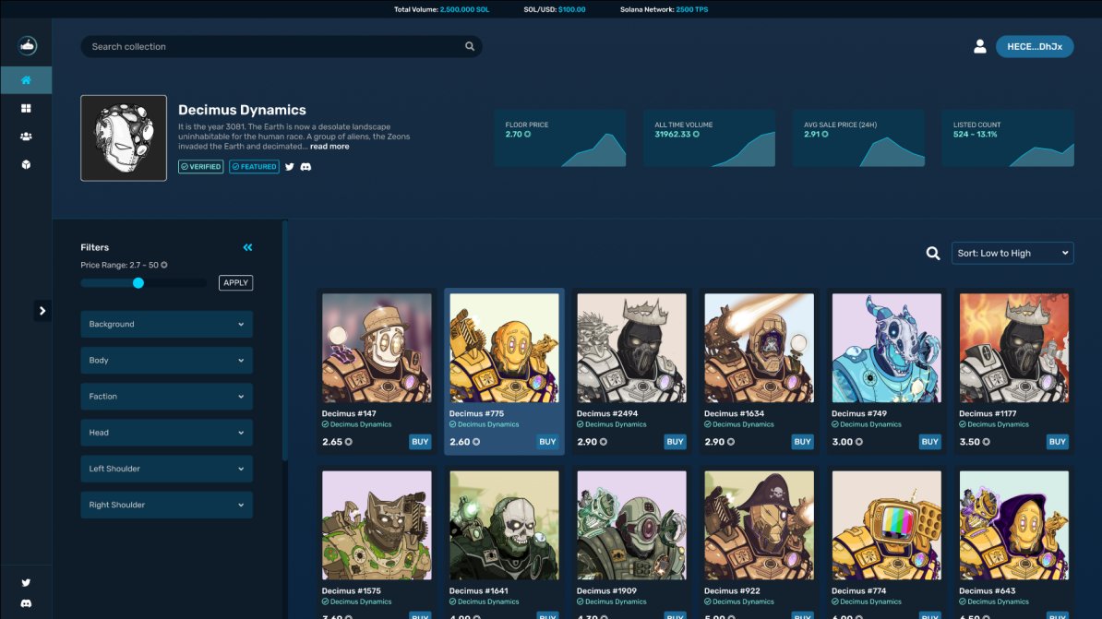The image size is (1102, 619).
Task: Open the Decimus #774 artwork
Action: (x=886, y=526)
